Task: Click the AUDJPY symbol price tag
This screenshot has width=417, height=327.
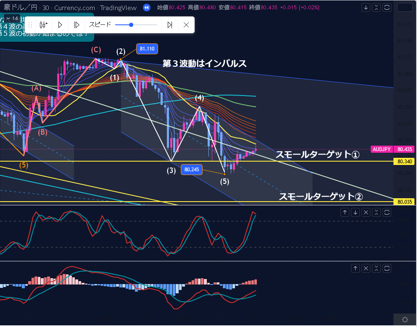Action: pos(382,149)
